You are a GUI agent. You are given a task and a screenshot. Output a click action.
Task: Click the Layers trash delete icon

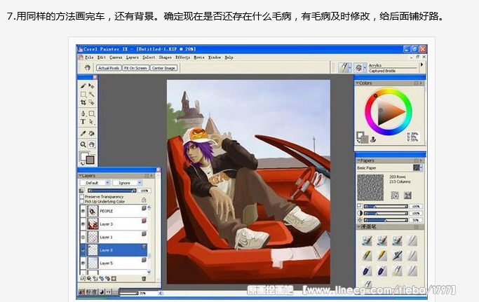pos(144,278)
